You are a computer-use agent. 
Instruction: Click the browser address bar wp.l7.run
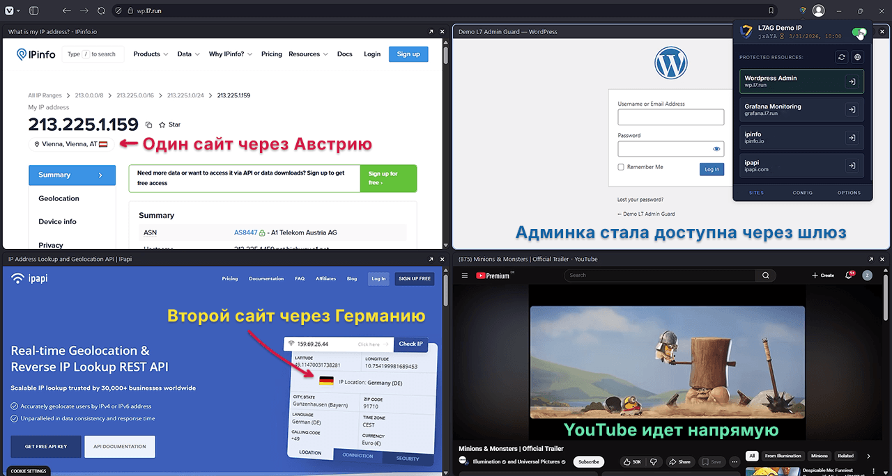click(x=446, y=10)
